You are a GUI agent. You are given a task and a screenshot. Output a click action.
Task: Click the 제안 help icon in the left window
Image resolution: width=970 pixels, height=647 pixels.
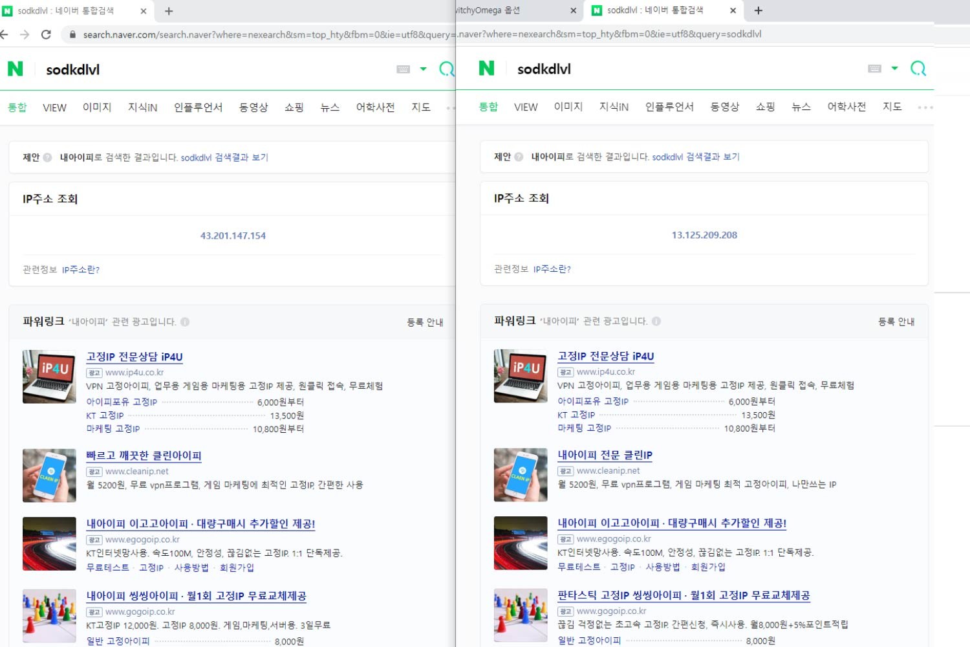coord(47,157)
